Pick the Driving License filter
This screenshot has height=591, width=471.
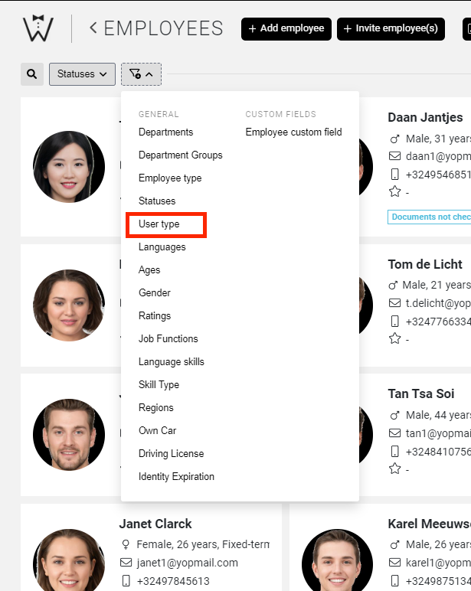click(171, 454)
